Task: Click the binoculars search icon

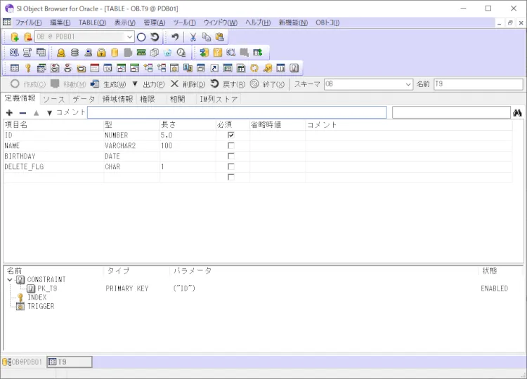Action: [x=518, y=112]
